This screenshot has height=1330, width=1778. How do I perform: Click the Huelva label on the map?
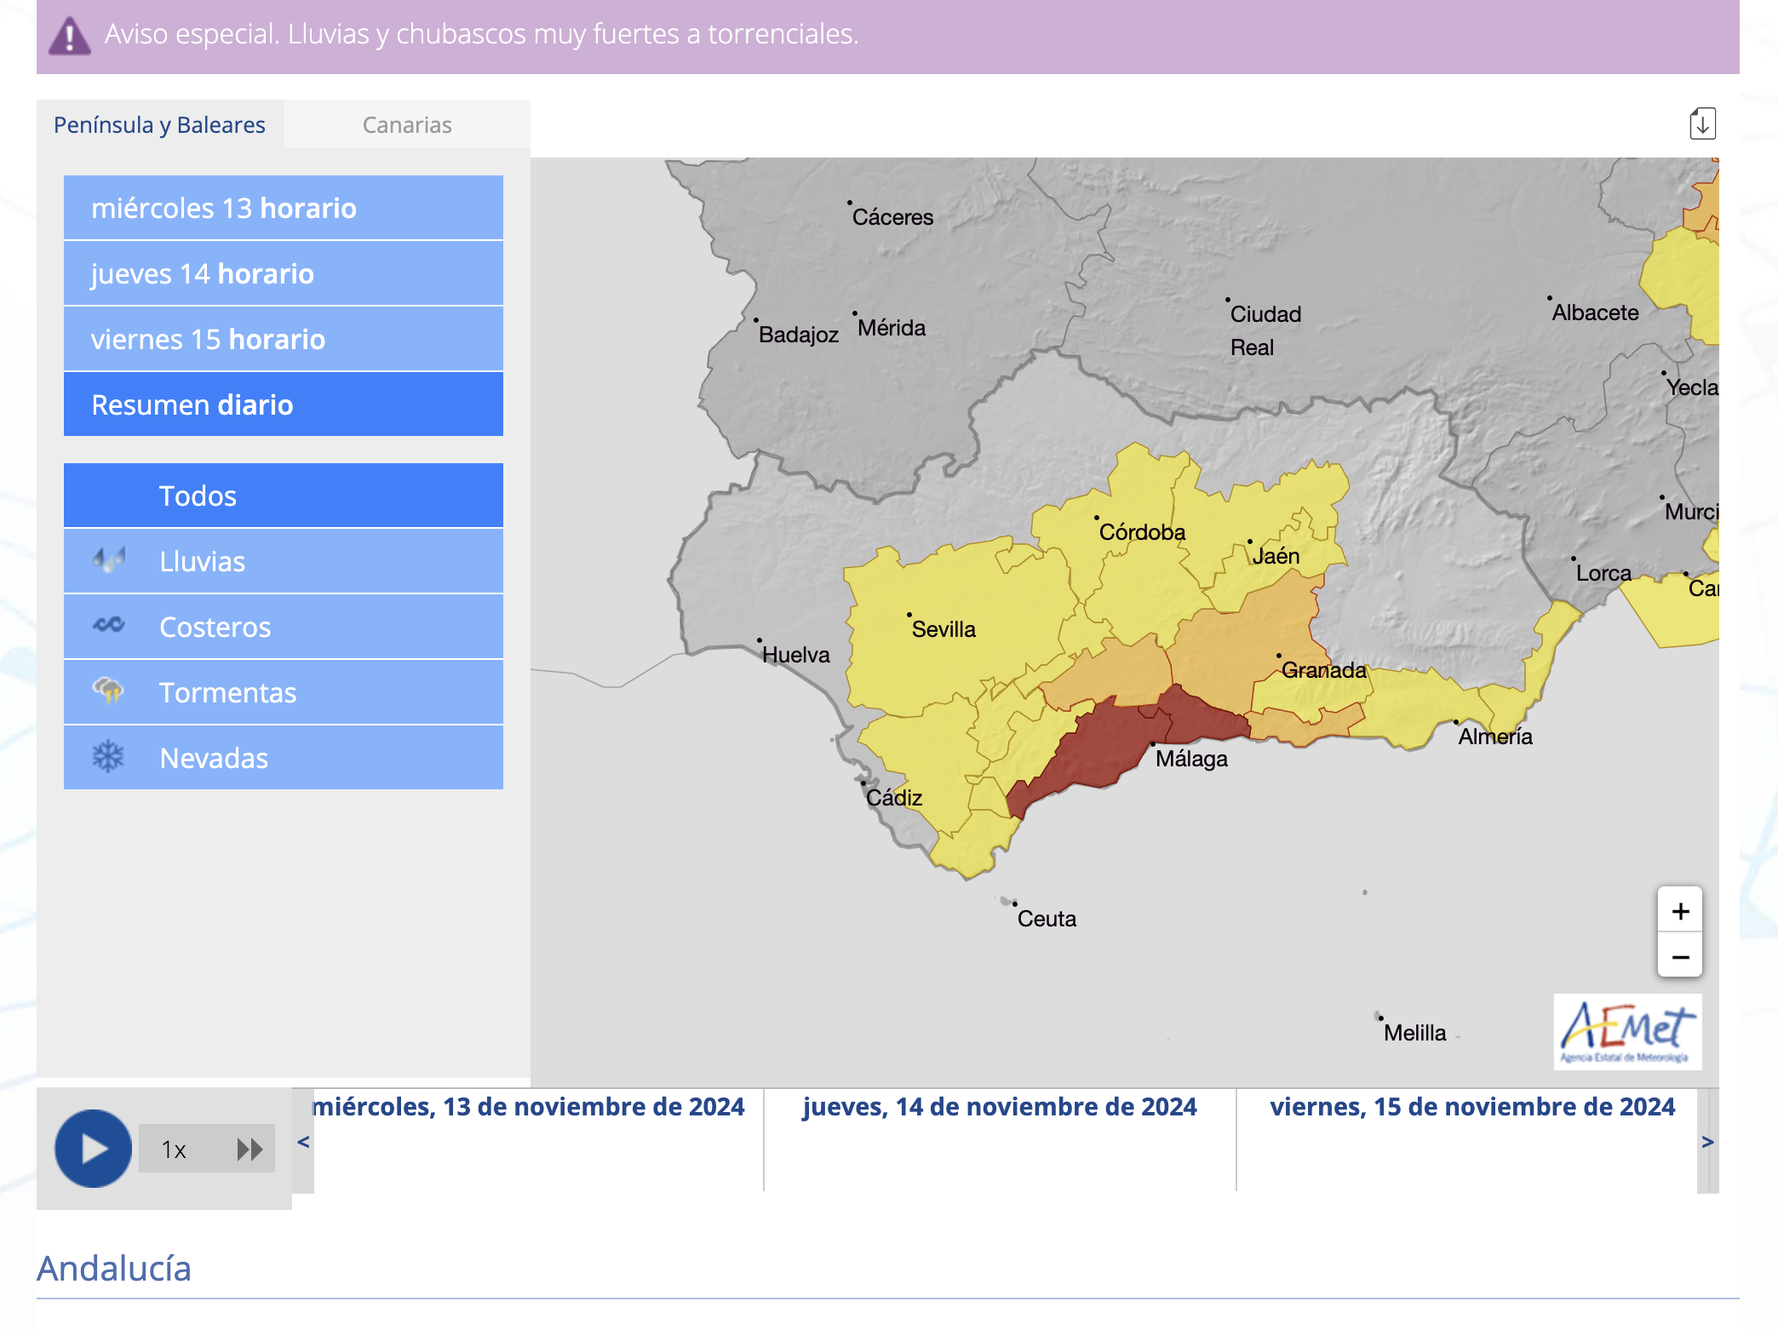pyautogui.click(x=795, y=655)
